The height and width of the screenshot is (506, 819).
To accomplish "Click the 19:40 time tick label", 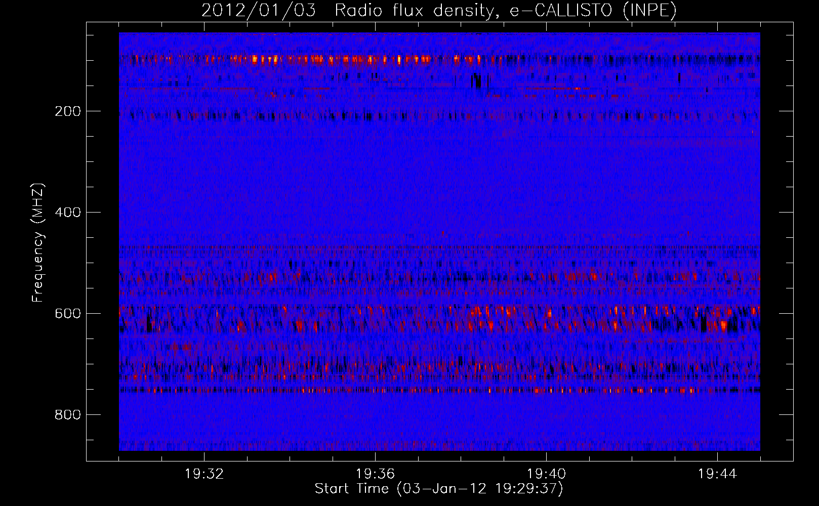I will click(546, 474).
